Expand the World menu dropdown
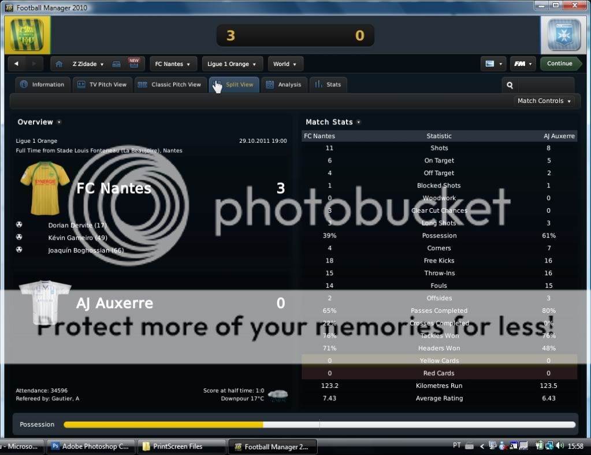This screenshot has height=455, width=591. [x=285, y=64]
